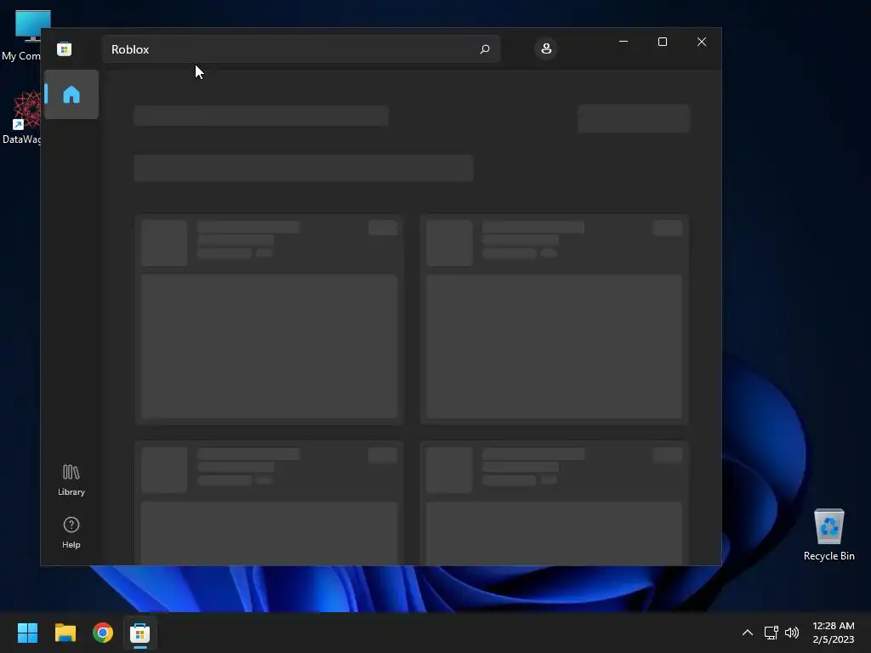Click the Microsoft Store logo in title bar
Image resolution: width=871 pixels, height=653 pixels.
pos(65,48)
